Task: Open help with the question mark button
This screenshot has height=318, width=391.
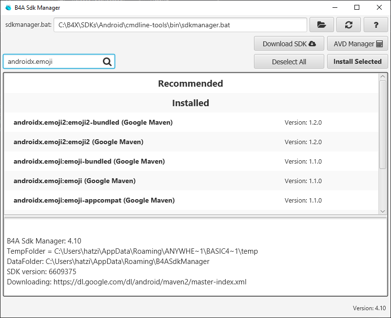Action: click(x=375, y=25)
